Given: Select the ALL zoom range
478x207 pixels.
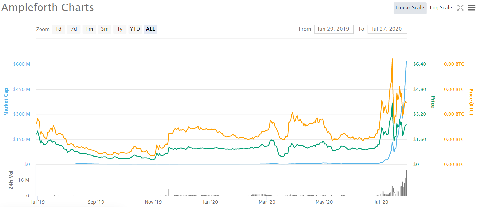Looking at the screenshot, I should [150, 29].
